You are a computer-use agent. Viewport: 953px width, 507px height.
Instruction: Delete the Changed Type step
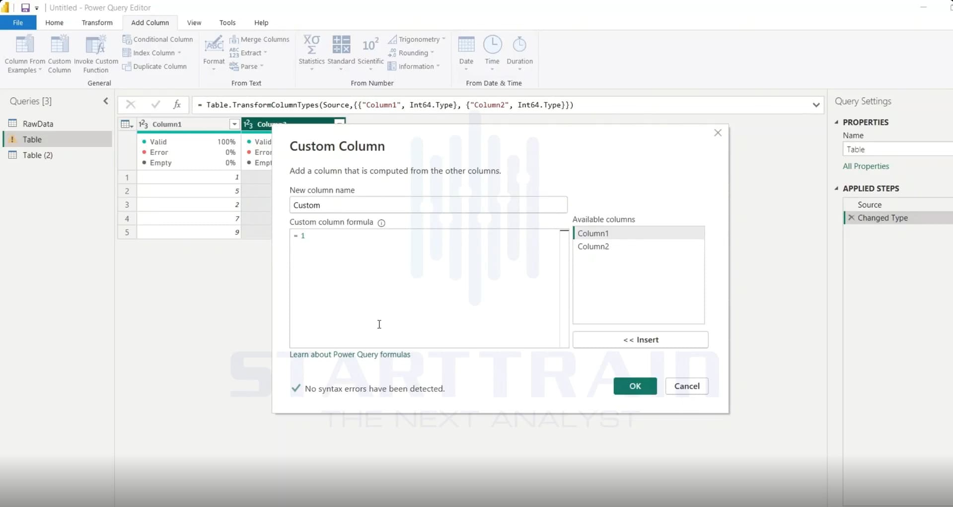(x=851, y=217)
